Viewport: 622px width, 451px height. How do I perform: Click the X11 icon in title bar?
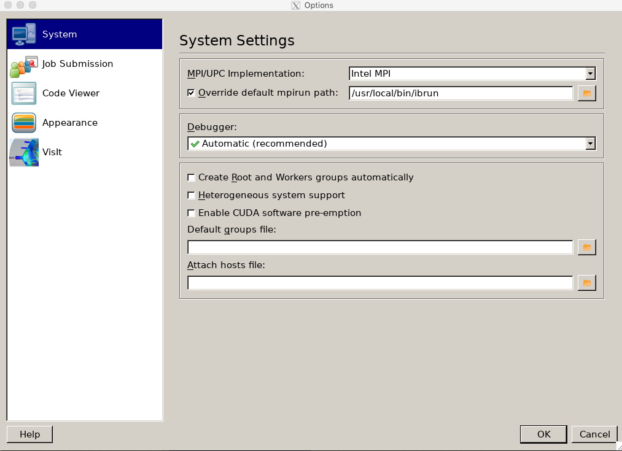(296, 5)
